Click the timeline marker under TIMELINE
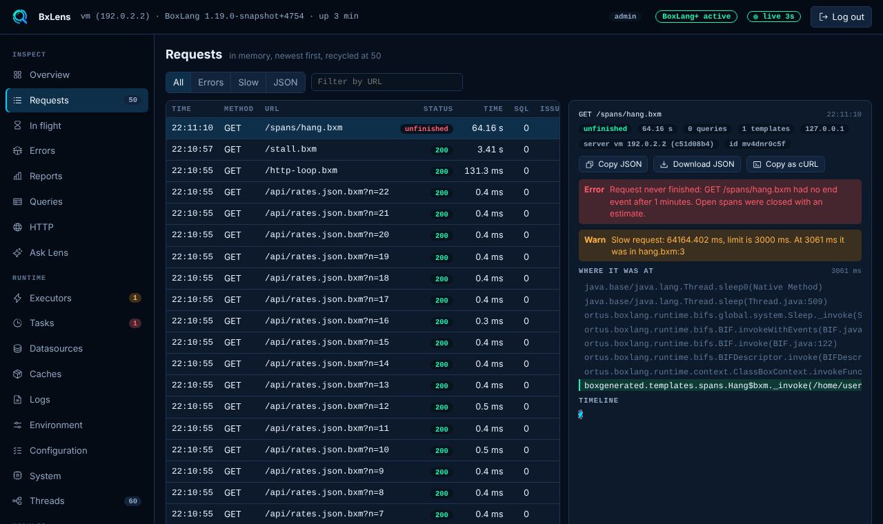883x524 pixels. [x=581, y=414]
